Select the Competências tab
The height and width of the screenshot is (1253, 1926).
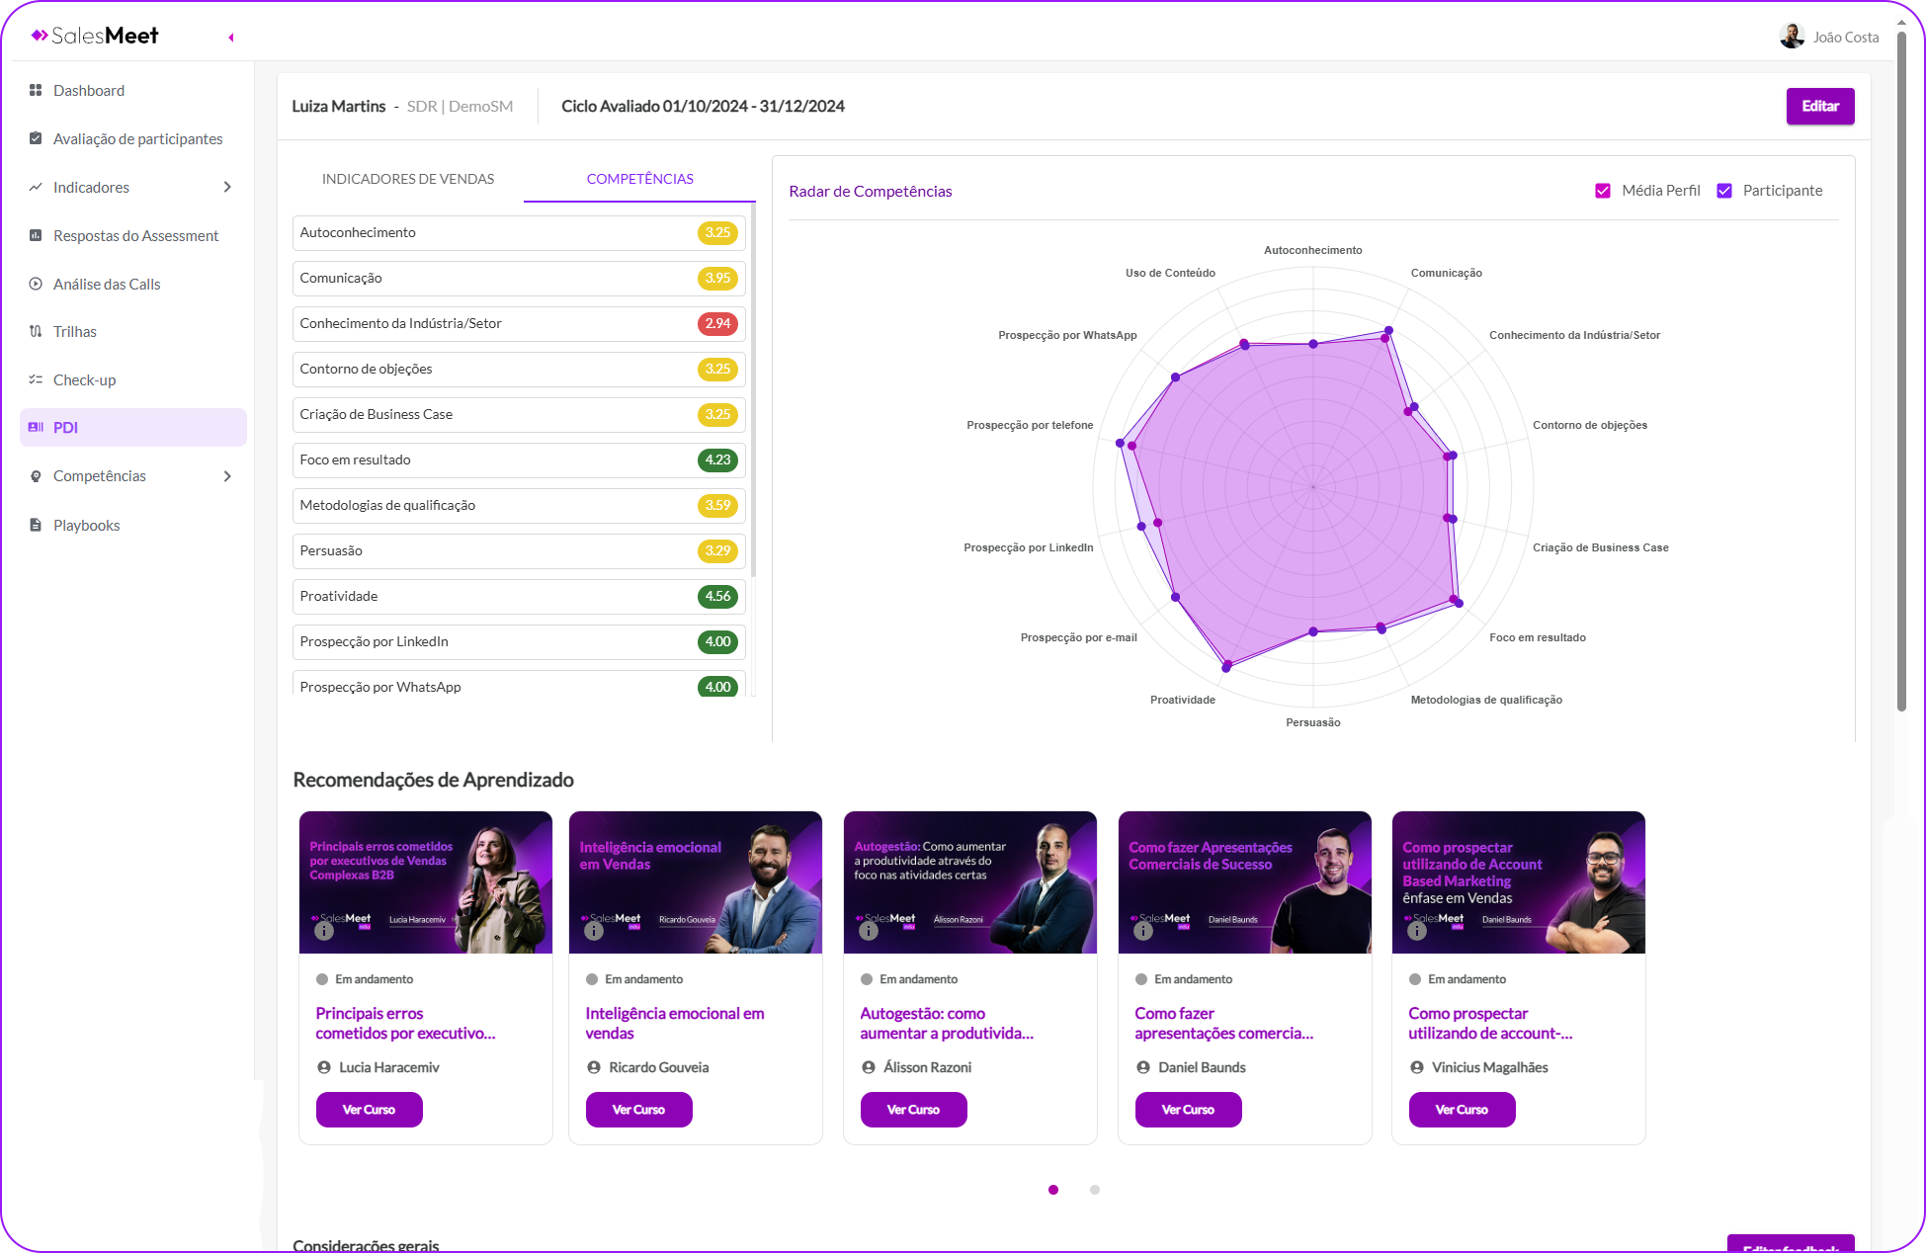tap(639, 179)
